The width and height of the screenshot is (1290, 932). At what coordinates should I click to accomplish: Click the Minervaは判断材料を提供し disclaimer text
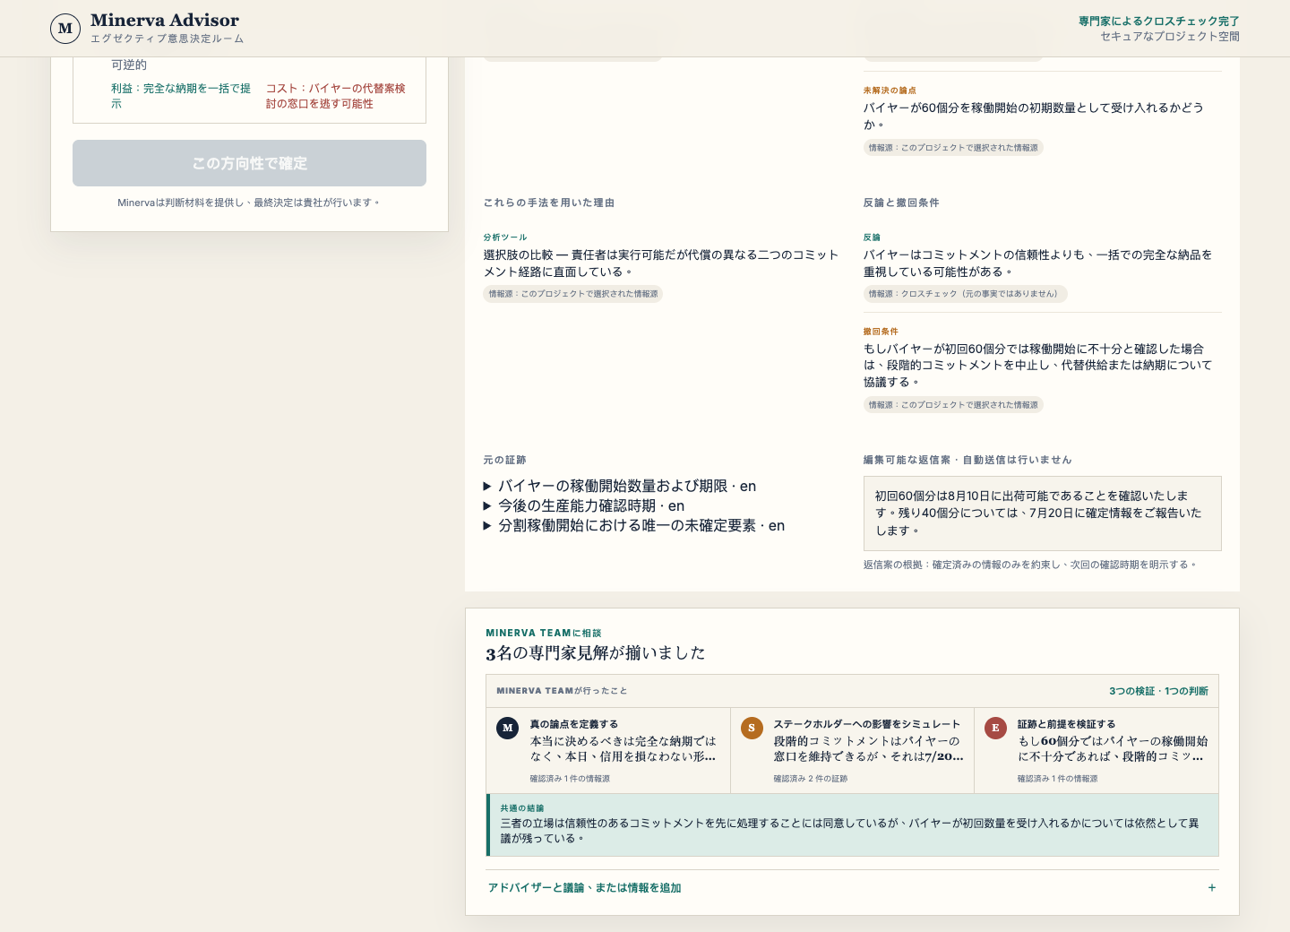pyautogui.click(x=249, y=203)
